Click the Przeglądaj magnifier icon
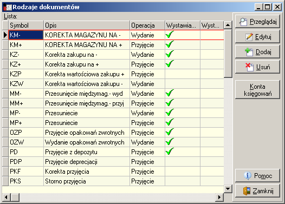The image size is (285, 204). pyautogui.click(x=243, y=22)
